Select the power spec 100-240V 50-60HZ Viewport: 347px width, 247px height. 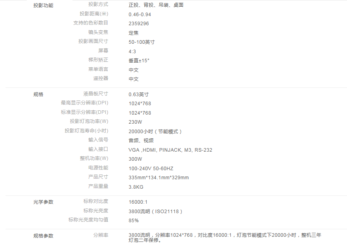(x=151, y=169)
